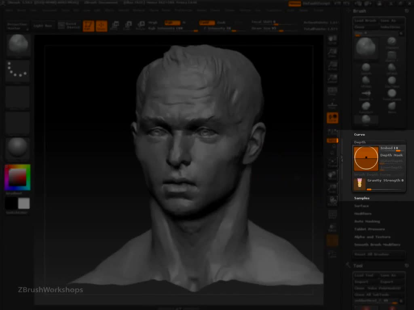
Task: Toggle the orange Zadd button
Action: 207,23
